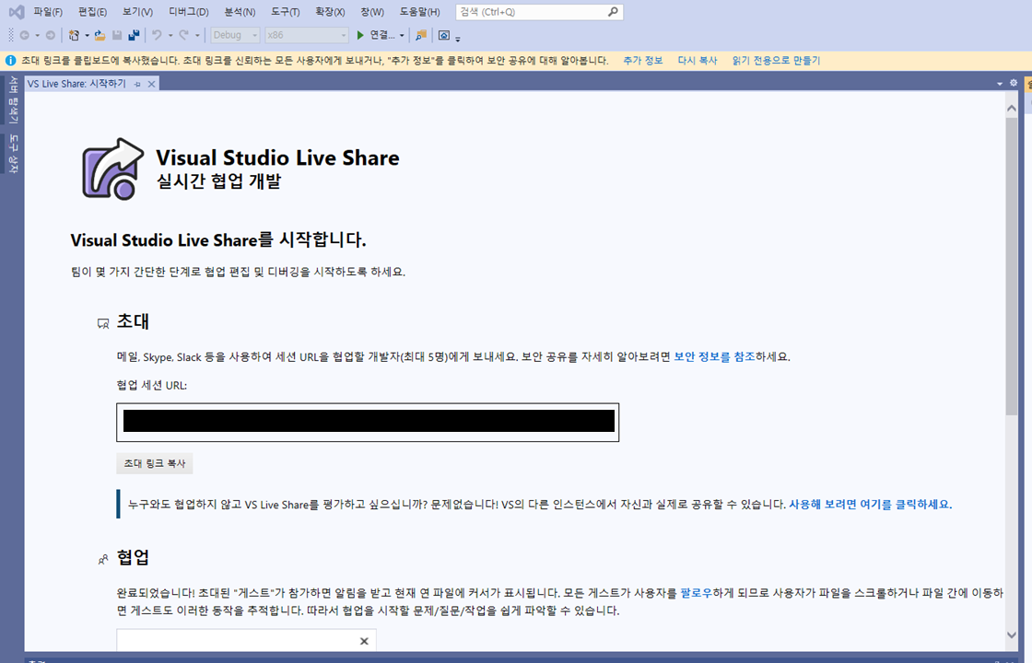This screenshot has width=1032, height=663.
Task: Open the 디버그(D) menu
Action: click(x=189, y=12)
